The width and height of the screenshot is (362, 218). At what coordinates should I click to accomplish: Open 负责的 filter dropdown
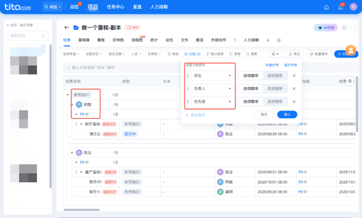(x=154, y=54)
